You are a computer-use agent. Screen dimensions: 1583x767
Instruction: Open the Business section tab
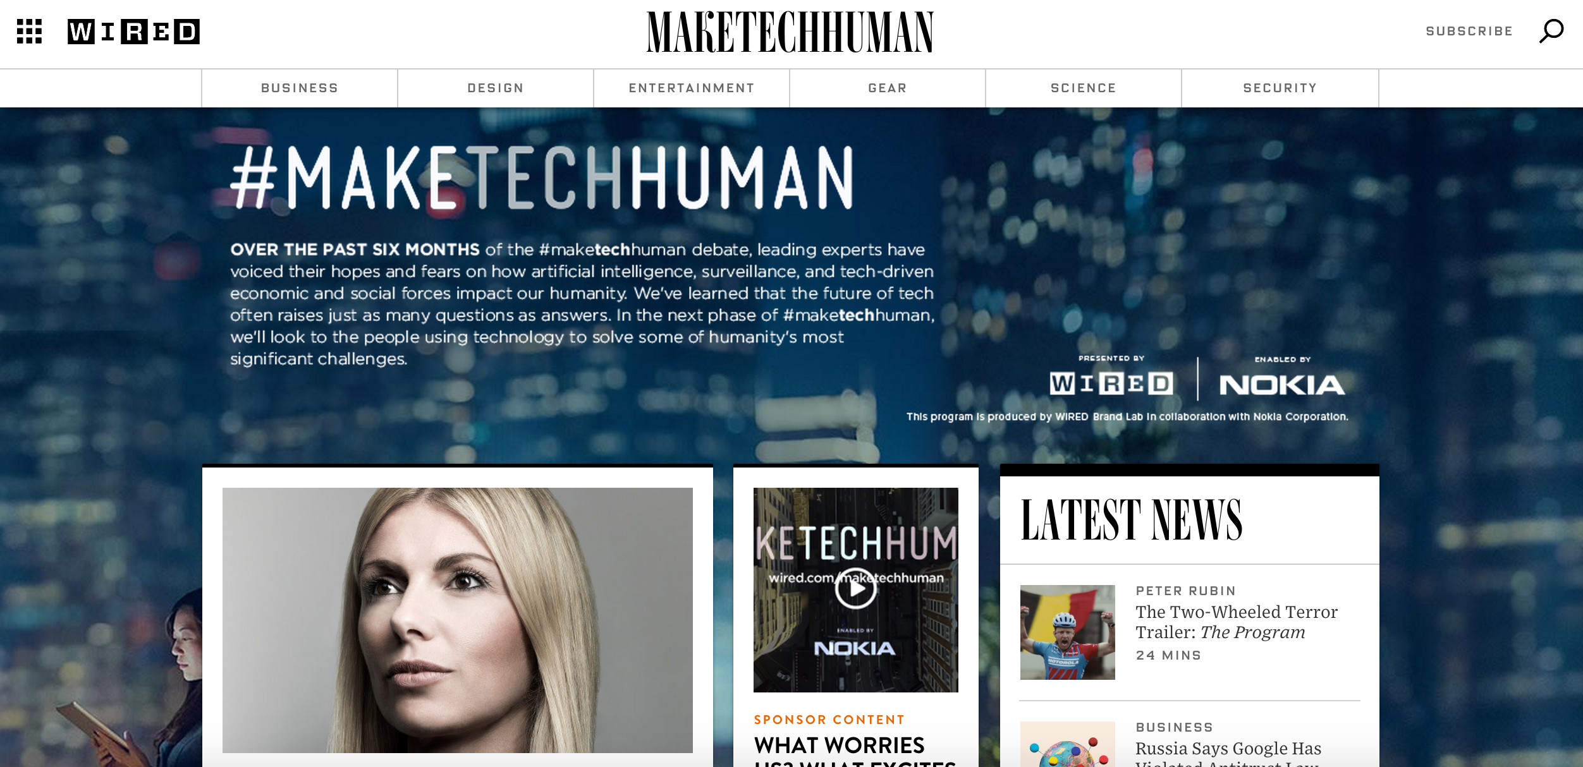pos(300,88)
